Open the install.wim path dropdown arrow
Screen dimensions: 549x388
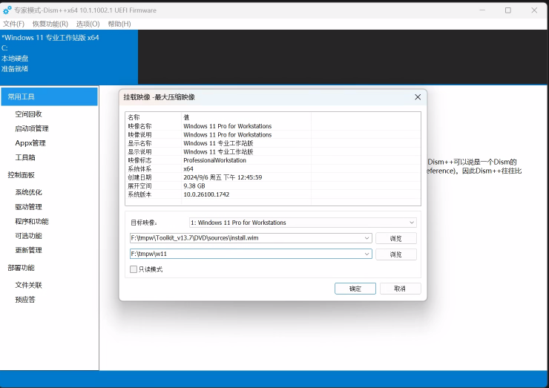pos(367,238)
